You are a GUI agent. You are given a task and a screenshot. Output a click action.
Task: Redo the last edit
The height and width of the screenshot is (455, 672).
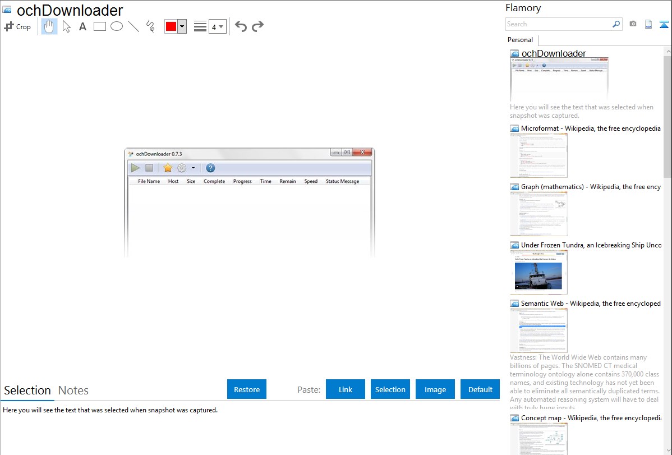pos(257,26)
